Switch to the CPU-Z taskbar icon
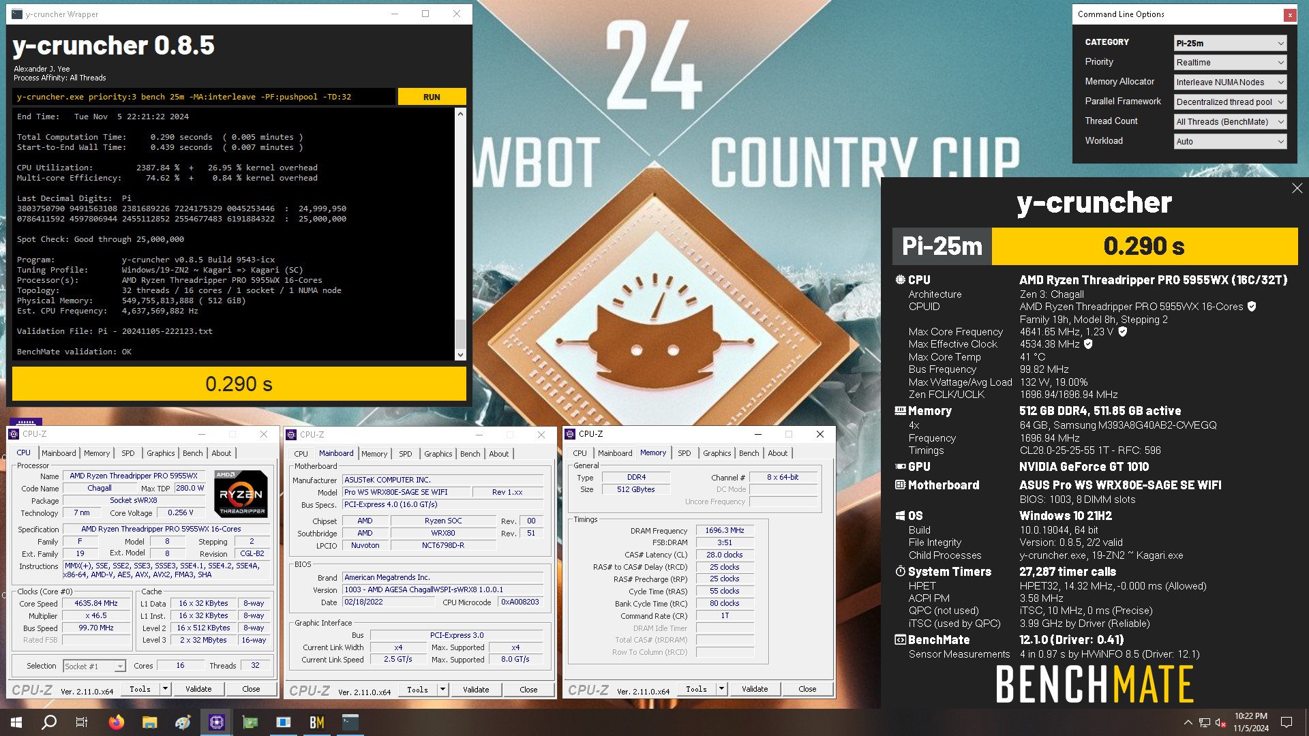 [x=217, y=722]
